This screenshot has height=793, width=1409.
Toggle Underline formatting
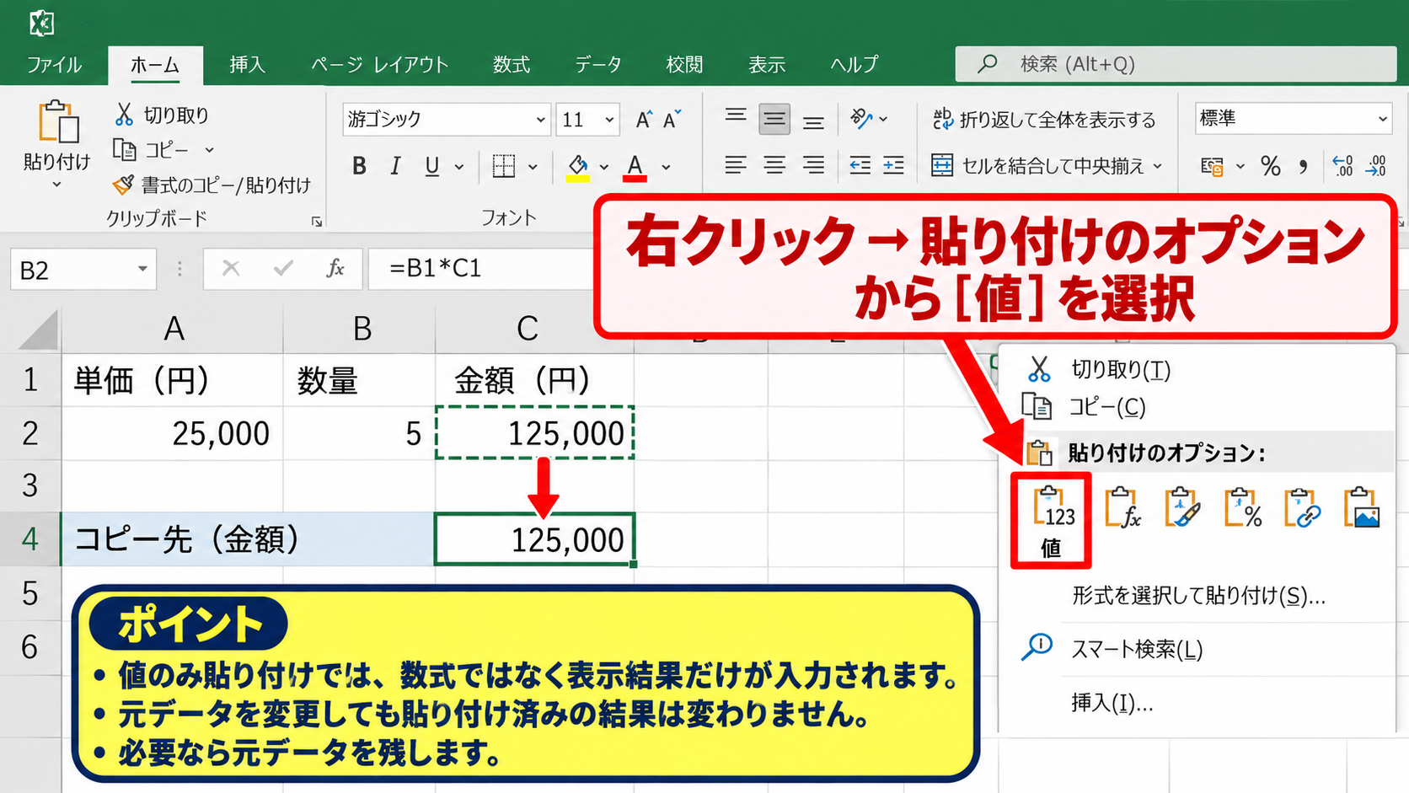[x=432, y=166]
